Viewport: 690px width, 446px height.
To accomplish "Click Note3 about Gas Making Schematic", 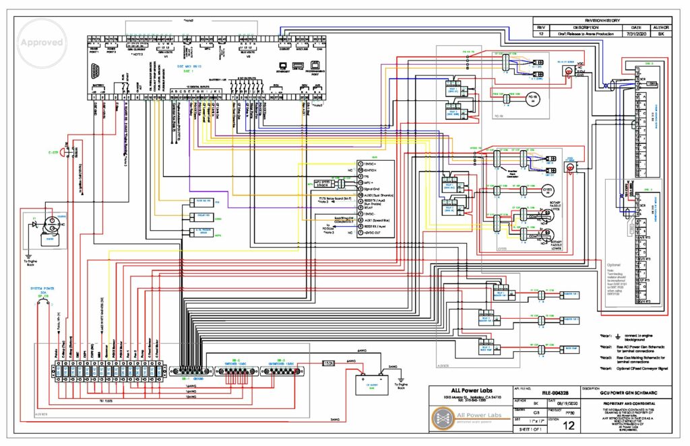I will [x=633, y=359].
